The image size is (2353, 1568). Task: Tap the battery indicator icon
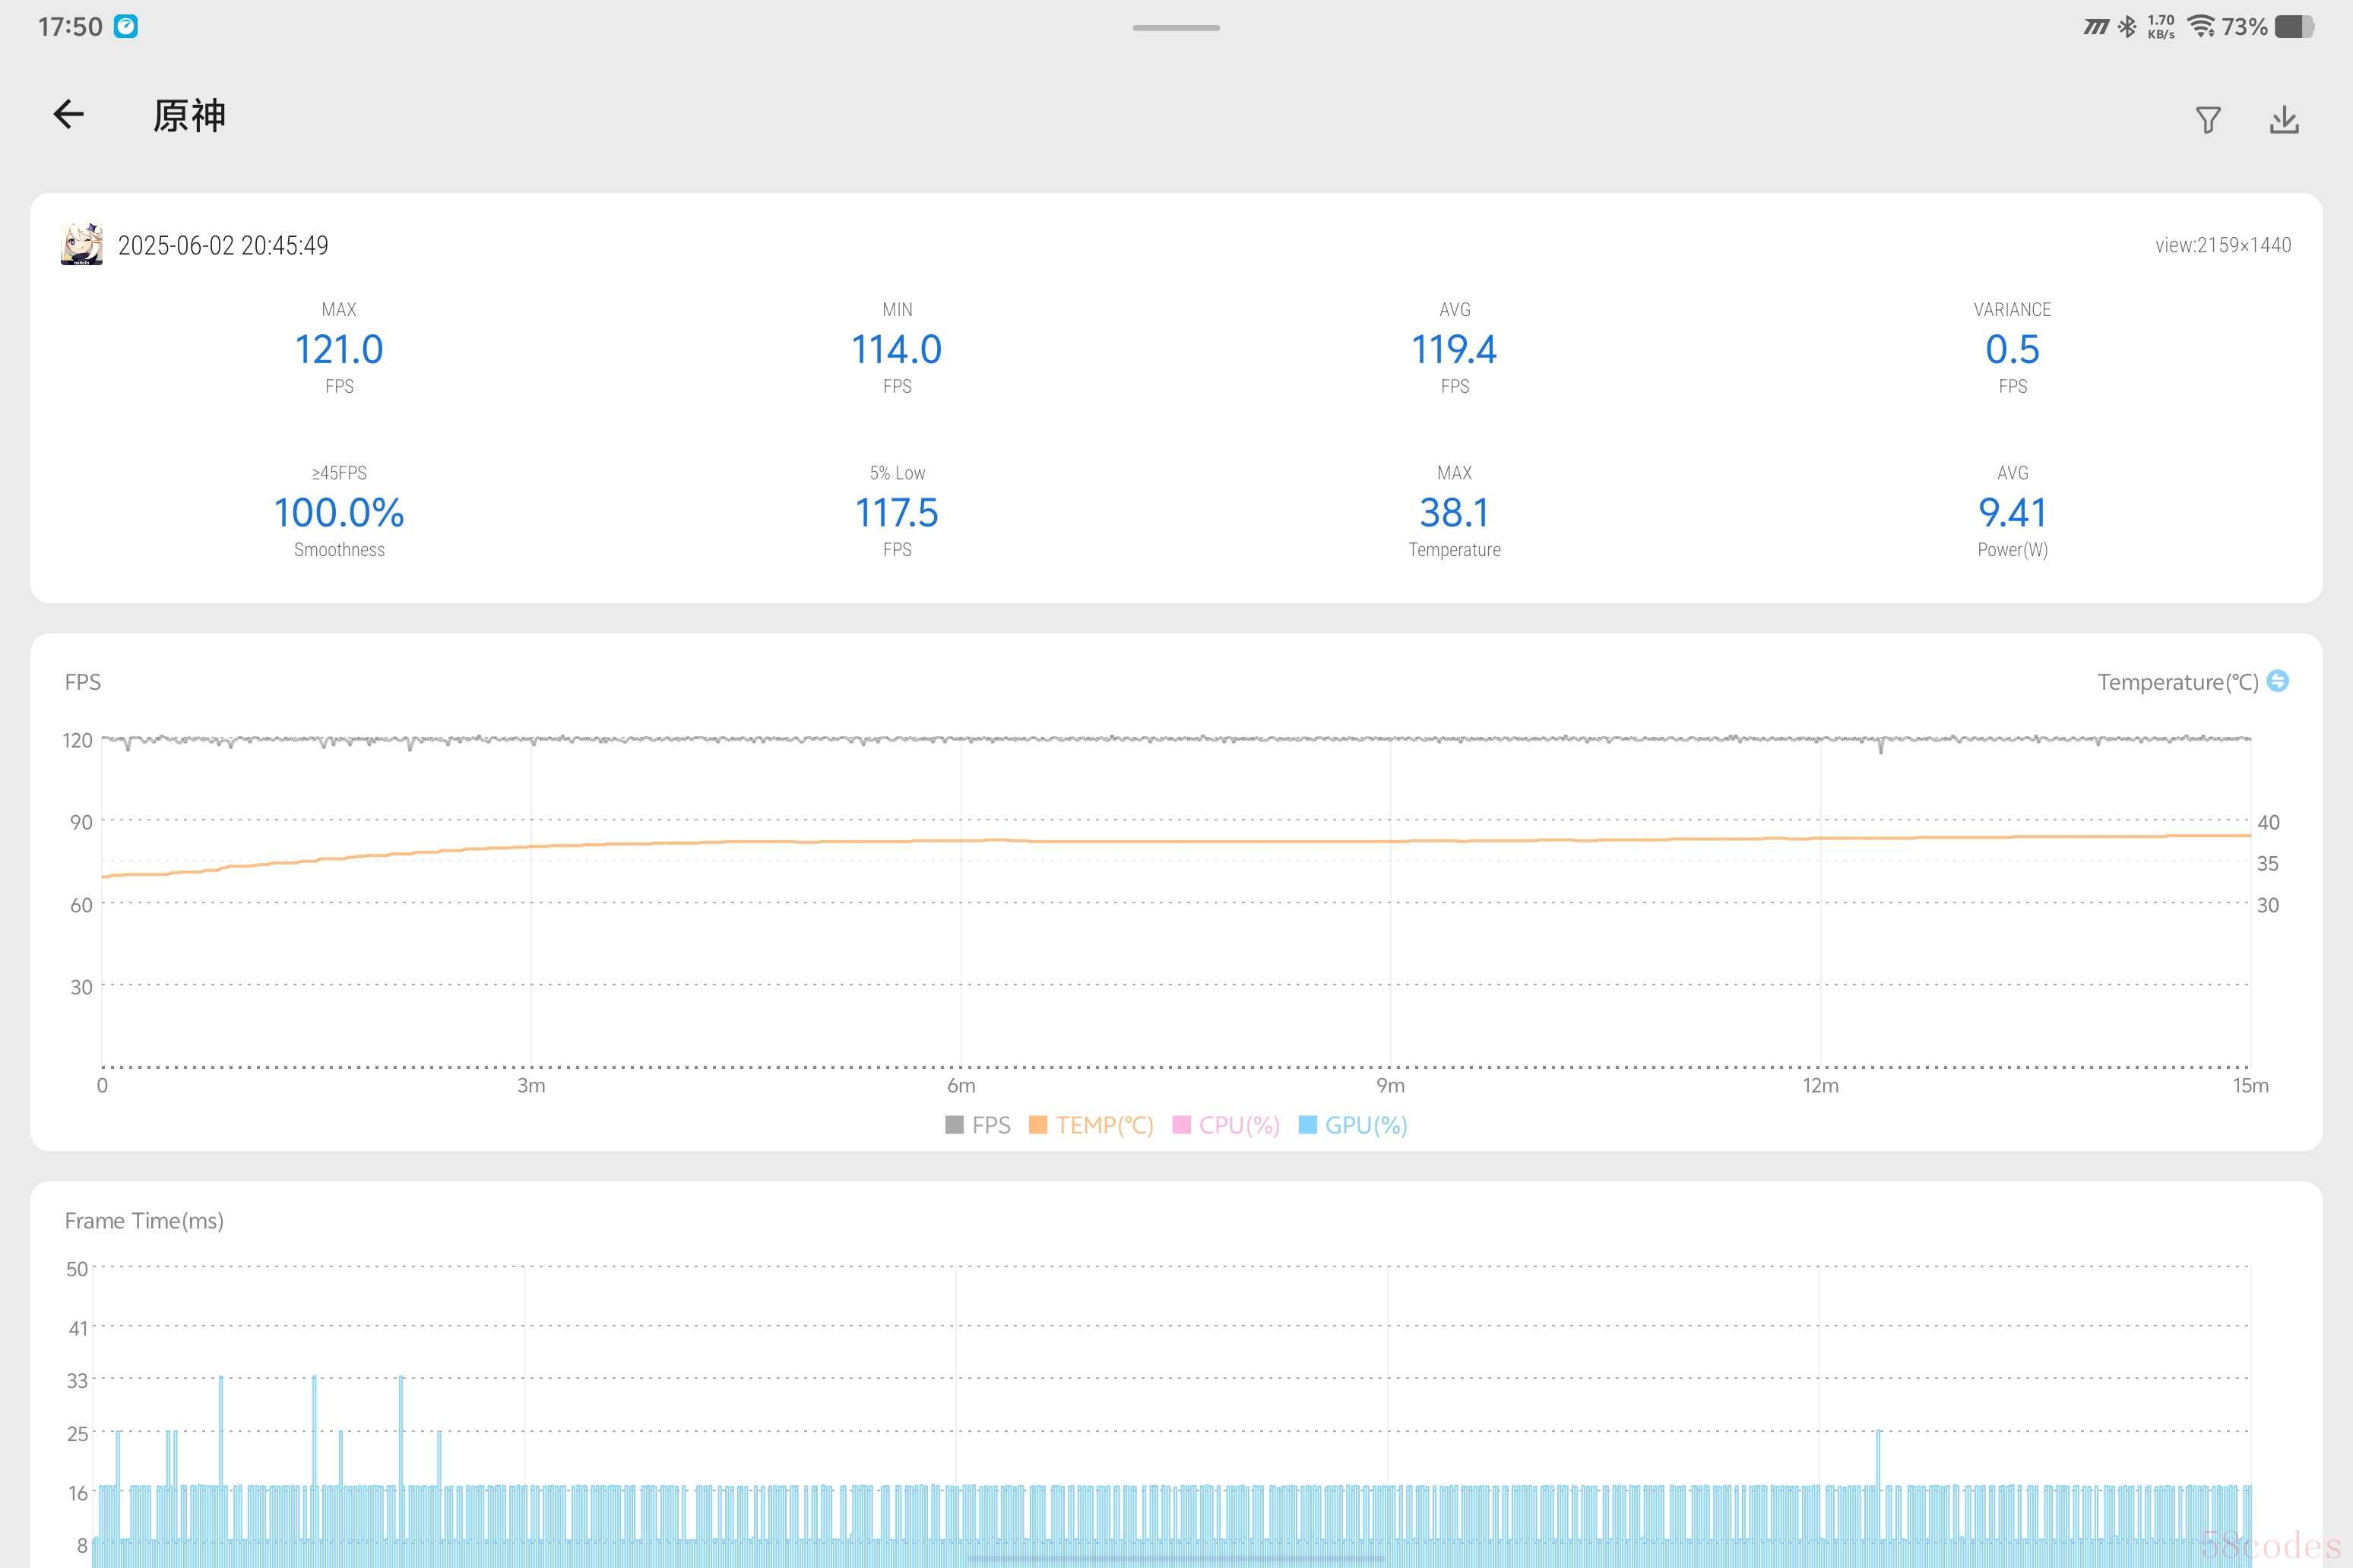click(x=2293, y=27)
